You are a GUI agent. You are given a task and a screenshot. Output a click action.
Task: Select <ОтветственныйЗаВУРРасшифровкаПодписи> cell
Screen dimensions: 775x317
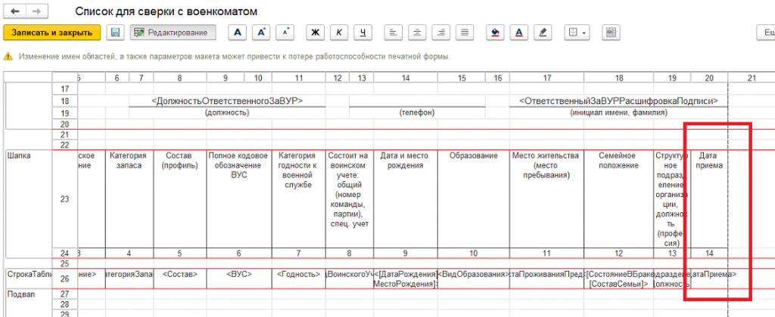pyautogui.click(x=618, y=101)
